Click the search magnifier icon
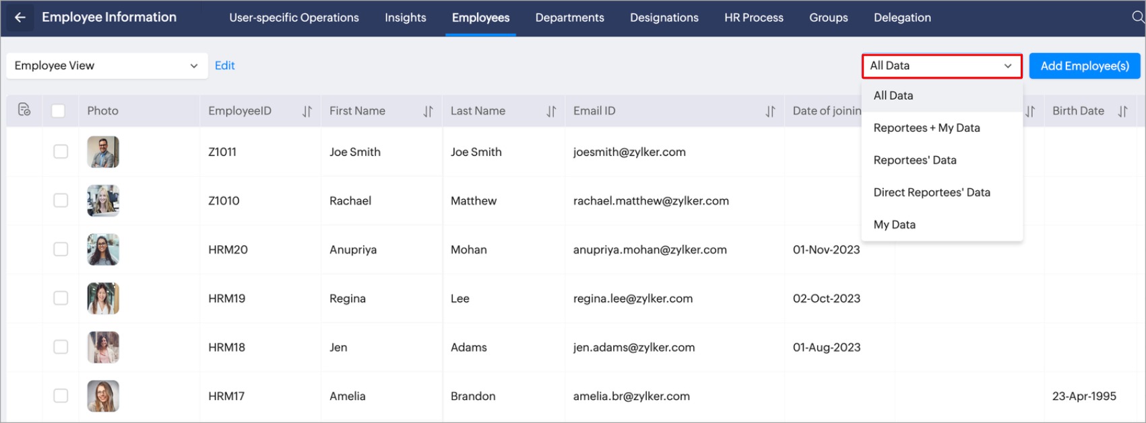The width and height of the screenshot is (1146, 423). [x=1137, y=17]
